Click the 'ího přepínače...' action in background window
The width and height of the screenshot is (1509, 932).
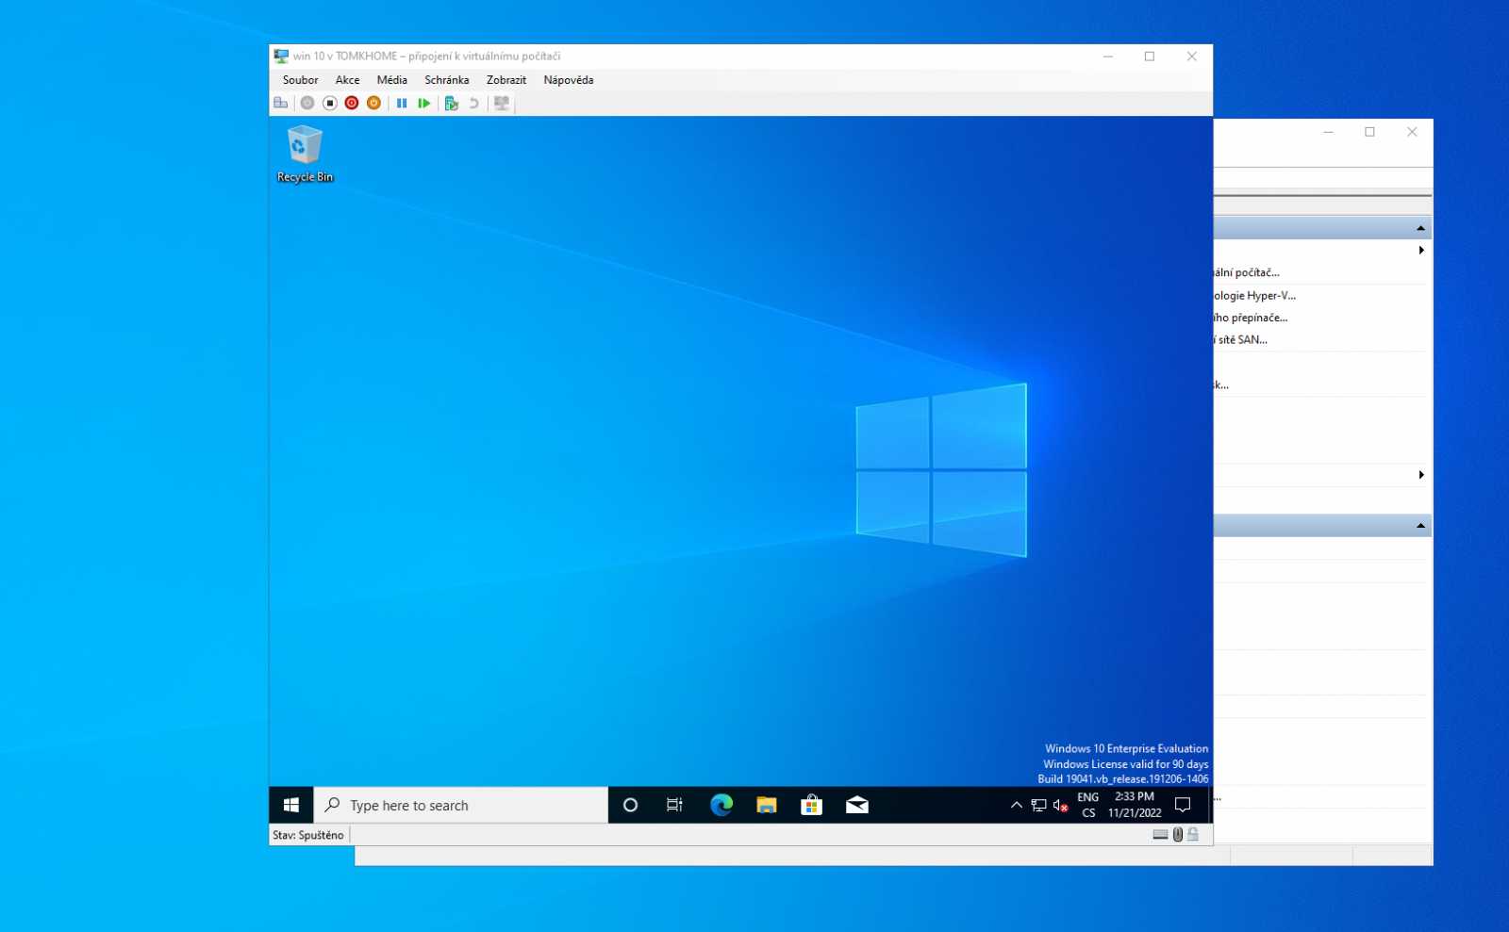tap(1251, 318)
